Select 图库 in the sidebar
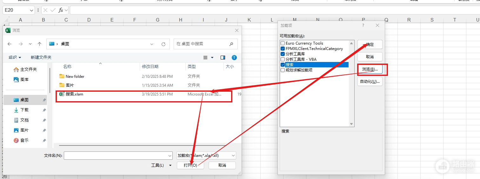 [x=21, y=79]
